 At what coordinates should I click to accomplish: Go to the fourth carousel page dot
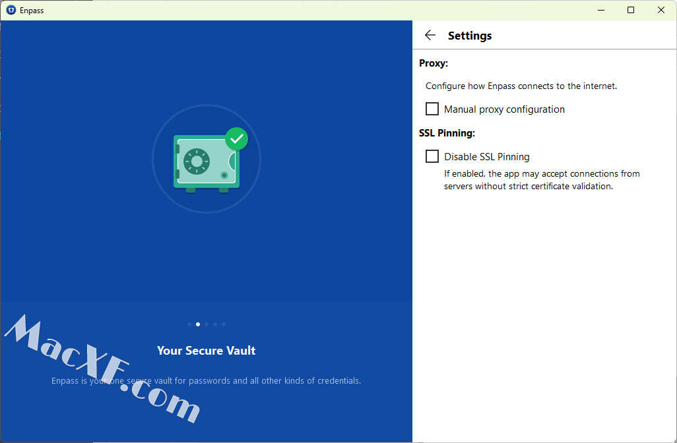pyautogui.click(x=215, y=324)
